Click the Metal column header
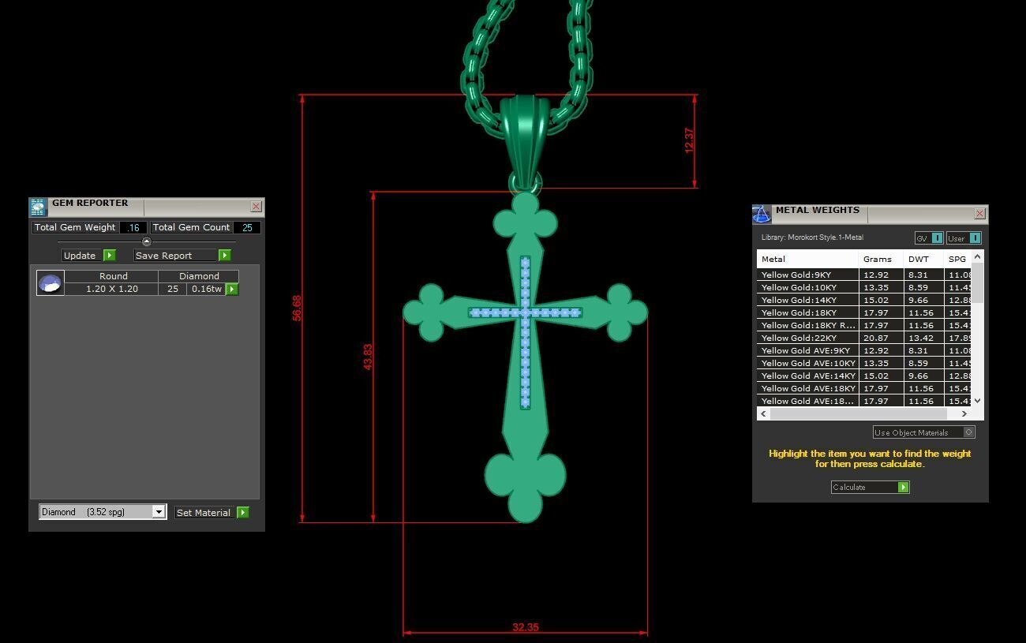The image size is (1026, 643). 807,259
